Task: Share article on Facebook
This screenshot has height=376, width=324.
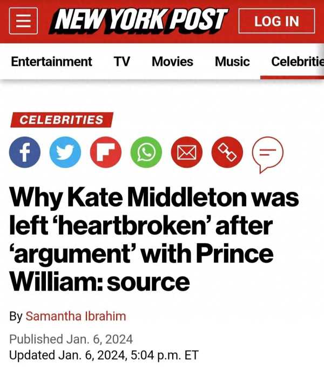Action: tap(25, 152)
